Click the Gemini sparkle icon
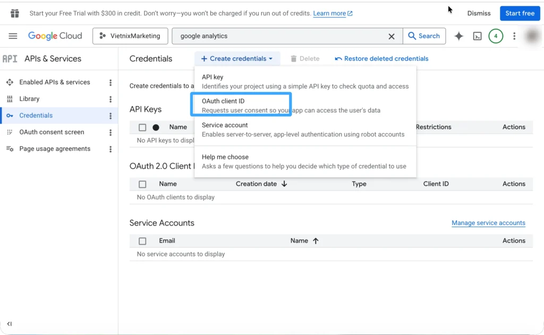The image size is (544, 335). pos(458,36)
